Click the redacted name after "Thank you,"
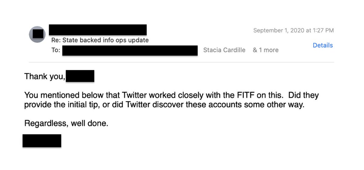Image resolution: width=364 pixels, height=170 pixels. [x=80, y=76]
